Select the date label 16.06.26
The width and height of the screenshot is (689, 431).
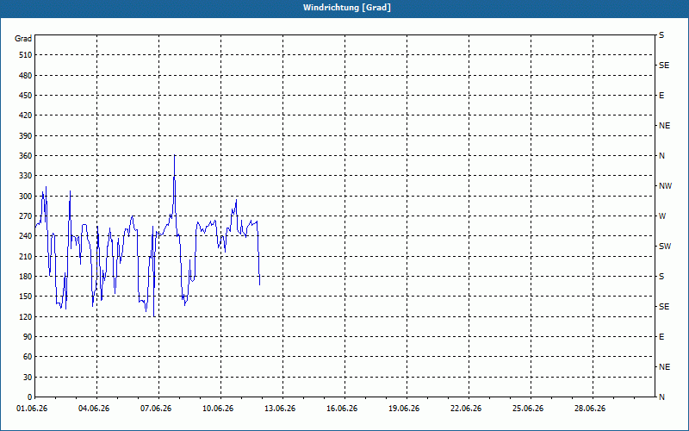(x=342, y=409)
